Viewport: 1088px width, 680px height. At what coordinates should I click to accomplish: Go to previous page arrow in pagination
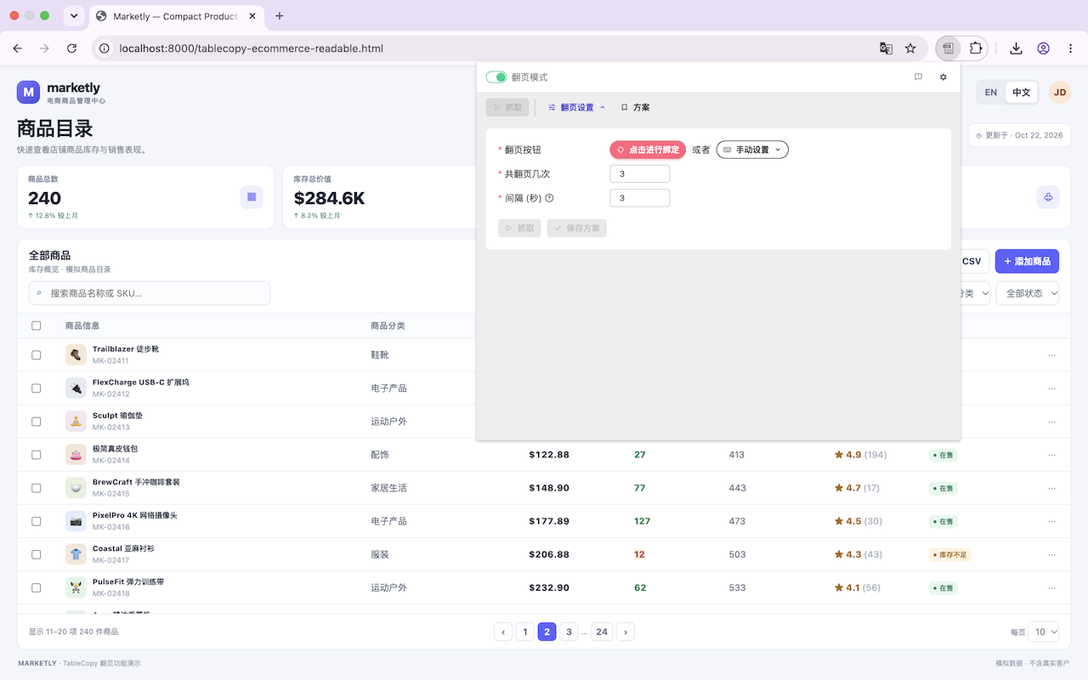(503, 632)
